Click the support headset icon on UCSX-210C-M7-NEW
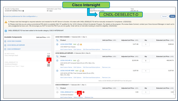Screen dimensions: 178x101 click(81, 71)
